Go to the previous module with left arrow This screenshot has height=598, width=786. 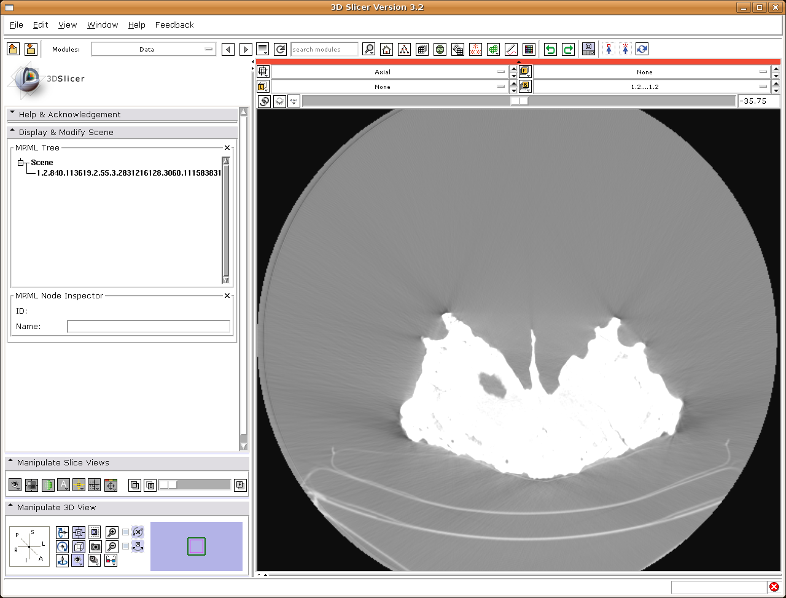(228, 49)
